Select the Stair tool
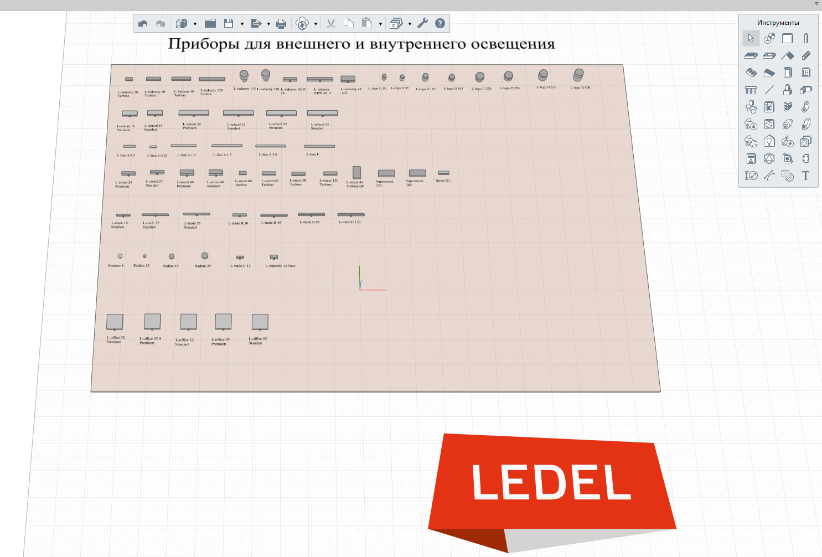This screenshot has height=557, width=822. [751, 73]
